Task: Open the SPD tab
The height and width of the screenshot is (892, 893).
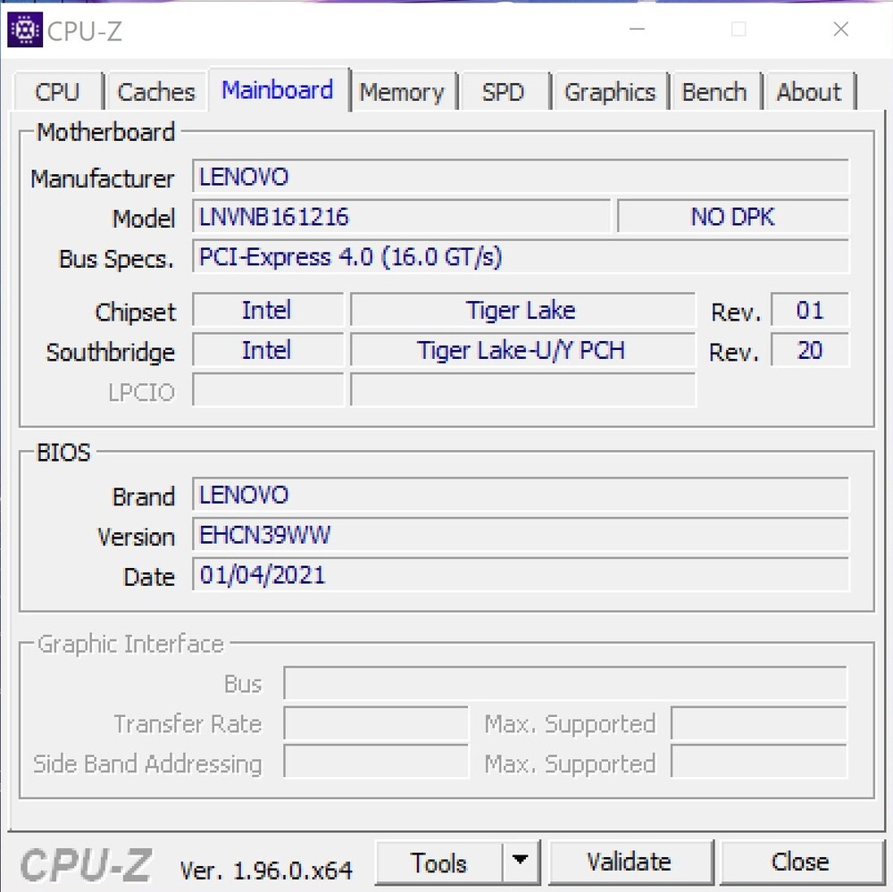Action: (x=504, y=92)
